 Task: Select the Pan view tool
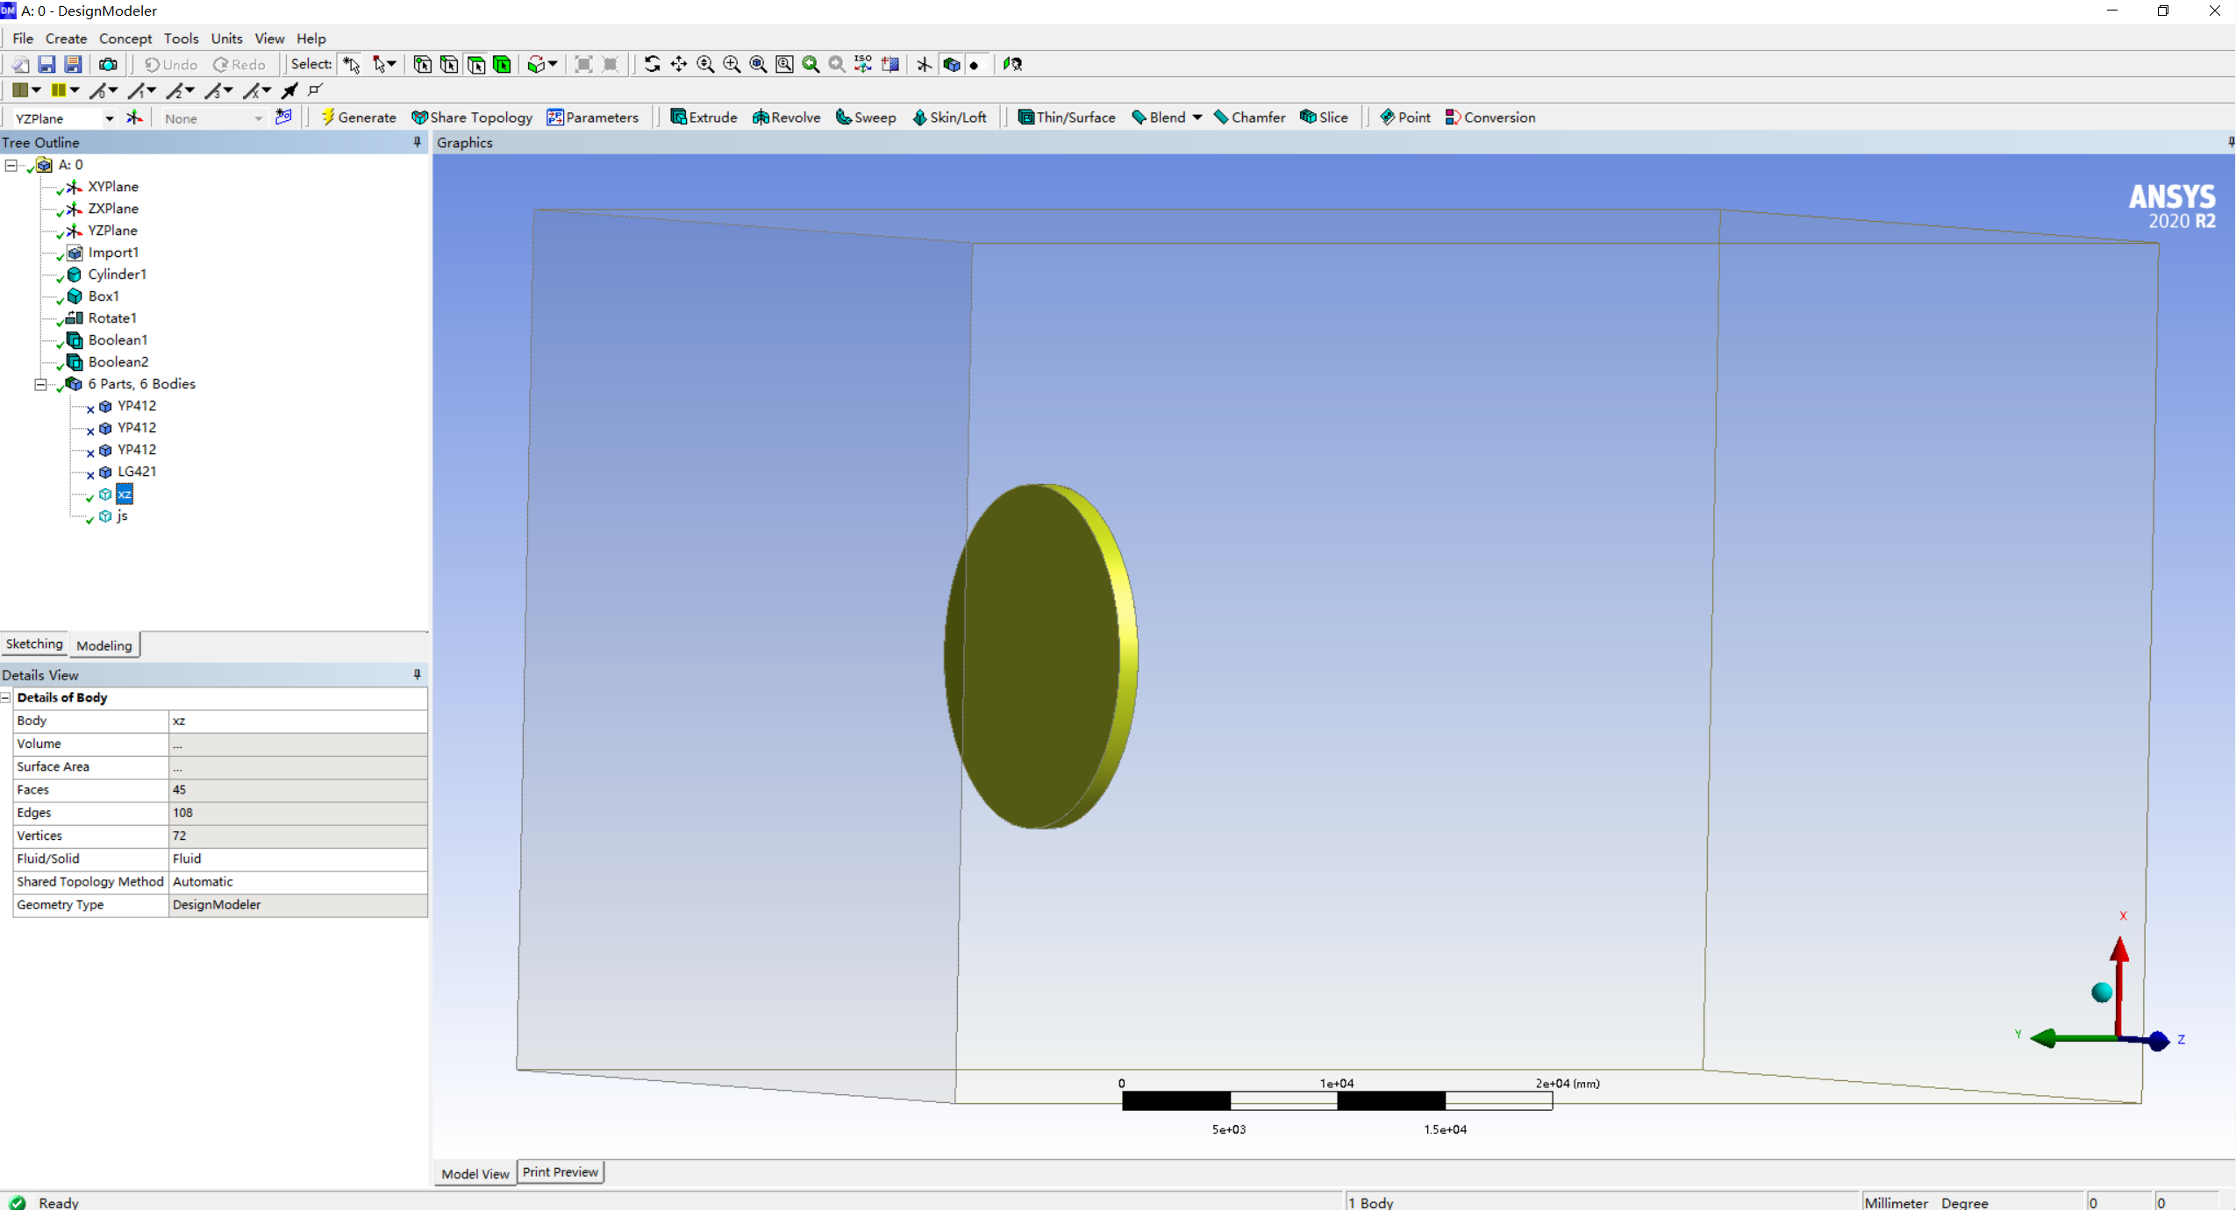(678, 64)
